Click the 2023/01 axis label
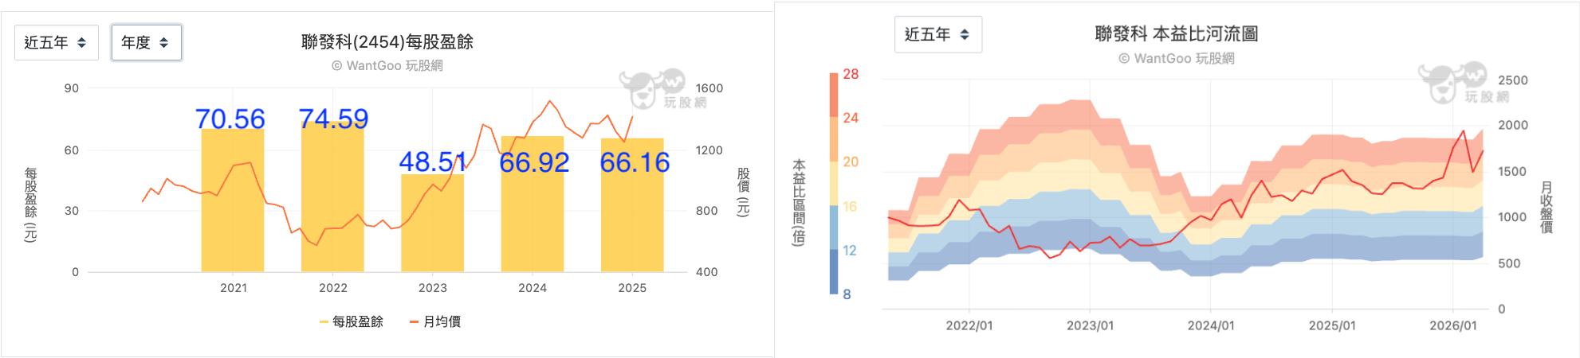Image resolution: width=1580 pixels, height=358 pixels. 1091,325
